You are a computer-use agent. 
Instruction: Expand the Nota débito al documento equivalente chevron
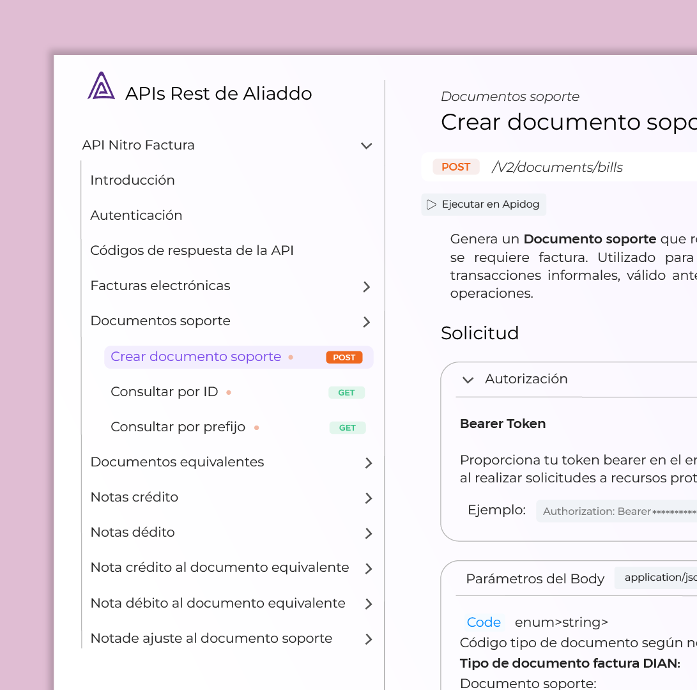pos(369,604)
